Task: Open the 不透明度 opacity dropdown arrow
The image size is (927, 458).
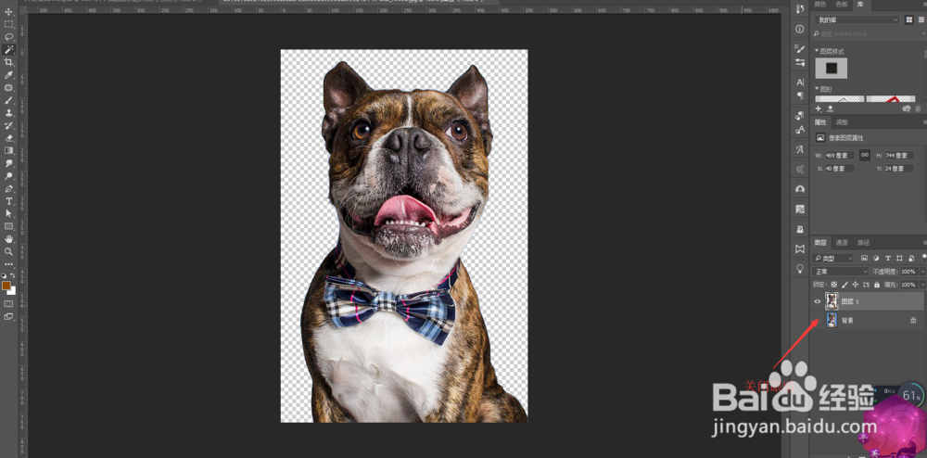Action: [x=922, y=272]
